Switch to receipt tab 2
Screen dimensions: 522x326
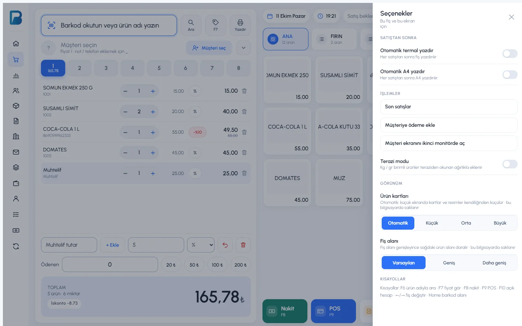[x=79, y=68]
